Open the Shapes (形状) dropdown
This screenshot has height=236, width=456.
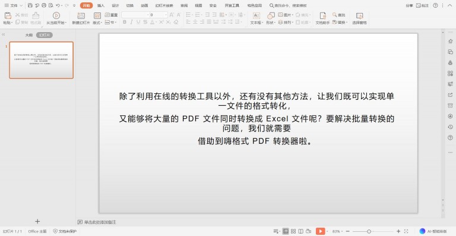271,23
